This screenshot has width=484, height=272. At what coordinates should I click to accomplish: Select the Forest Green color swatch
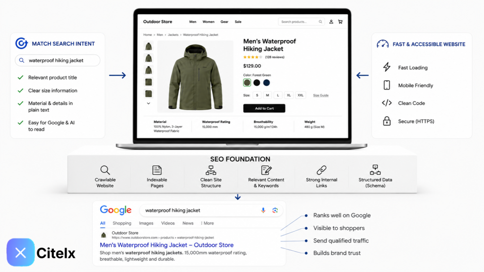point(247,83)
